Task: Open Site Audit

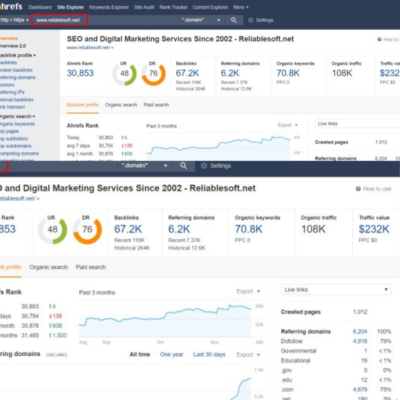Action: (144, 7)
